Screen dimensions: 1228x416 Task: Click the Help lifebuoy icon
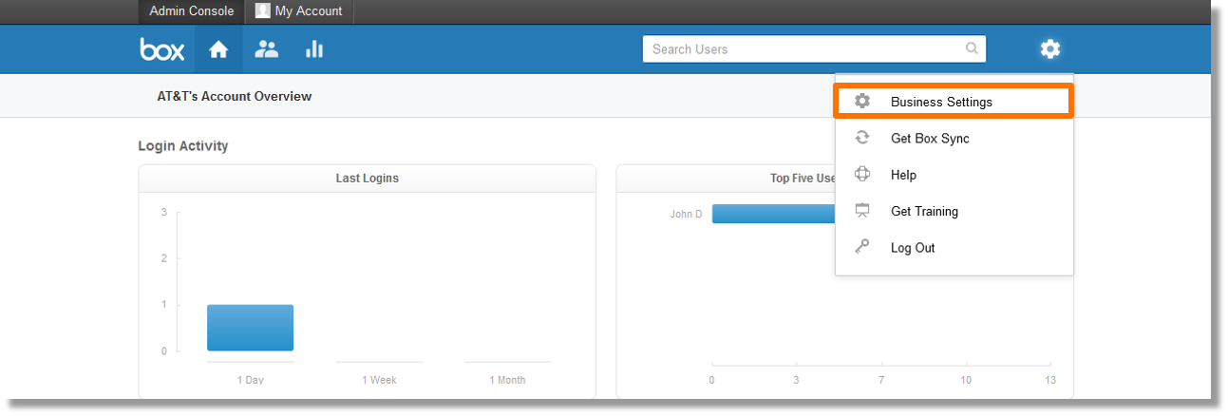click(862, 175)
